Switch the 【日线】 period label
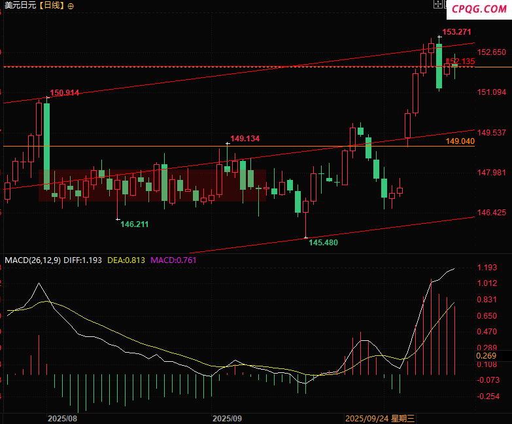This screenshot has width=512, height=424. [x=51, y=5]
